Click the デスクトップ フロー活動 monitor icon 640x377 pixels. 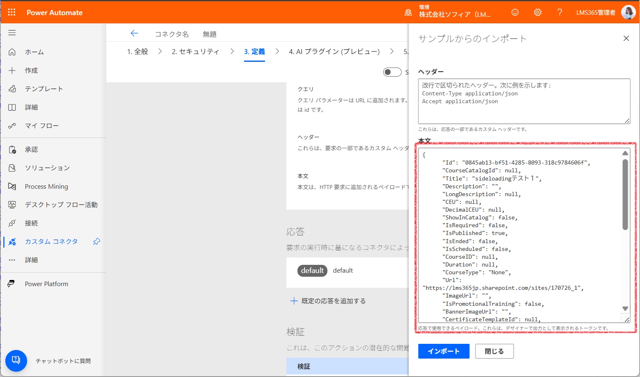(12, 205)
